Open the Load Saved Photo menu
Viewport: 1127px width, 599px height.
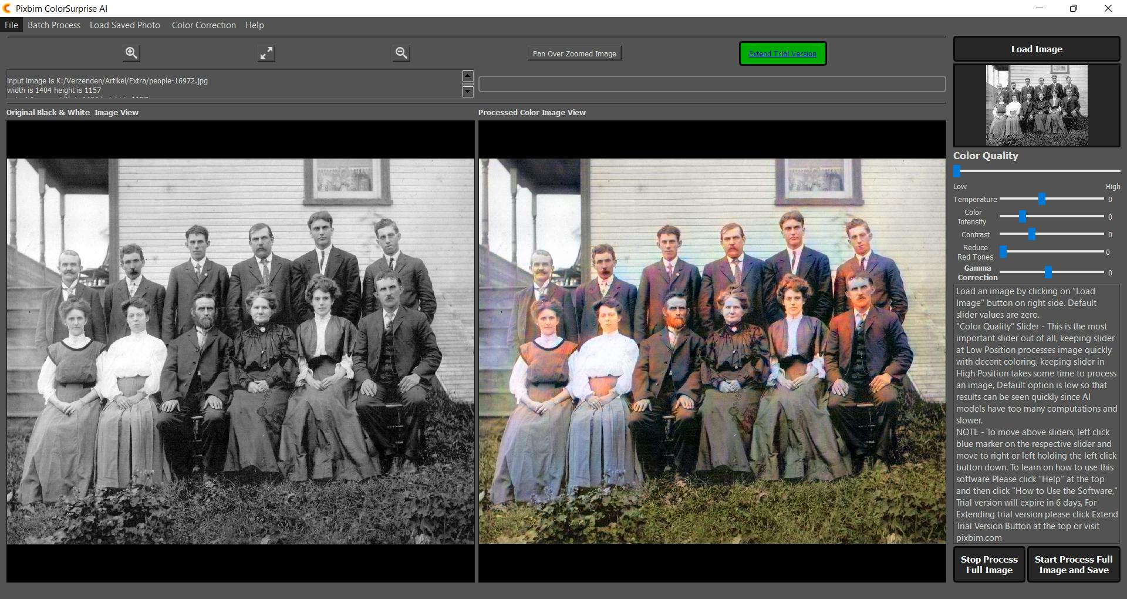coord(125,25)
